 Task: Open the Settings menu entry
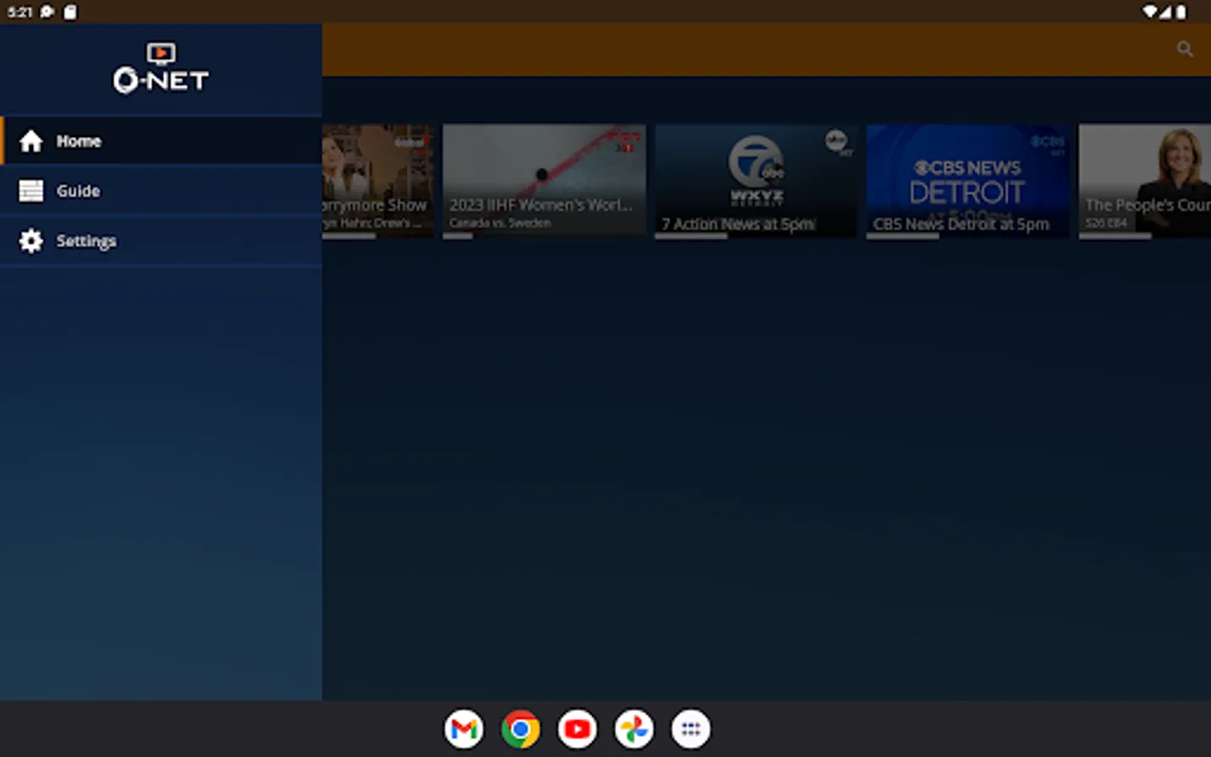[x=161, y=241]
